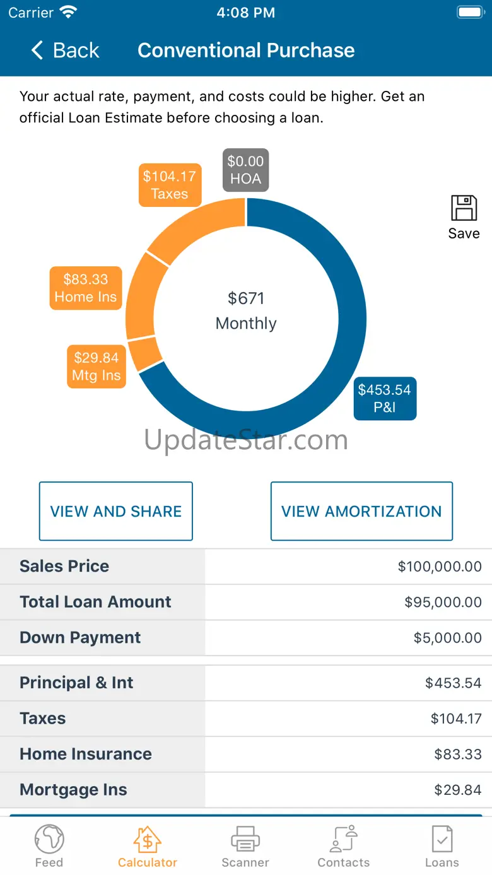The width and height of the screenshot is (492, 875).
Task: Tap the $671 Monthly chart center
Action: 246,310
